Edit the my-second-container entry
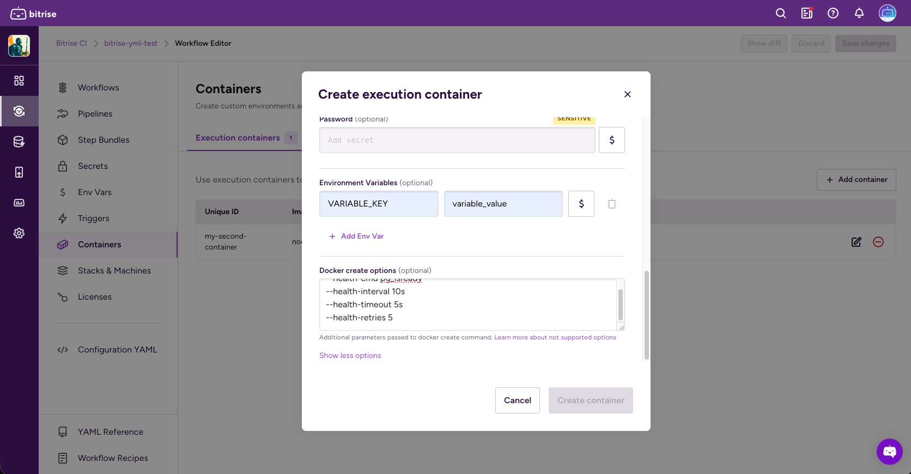The width and height of the screenshot is (911, 474). point(857,242)
